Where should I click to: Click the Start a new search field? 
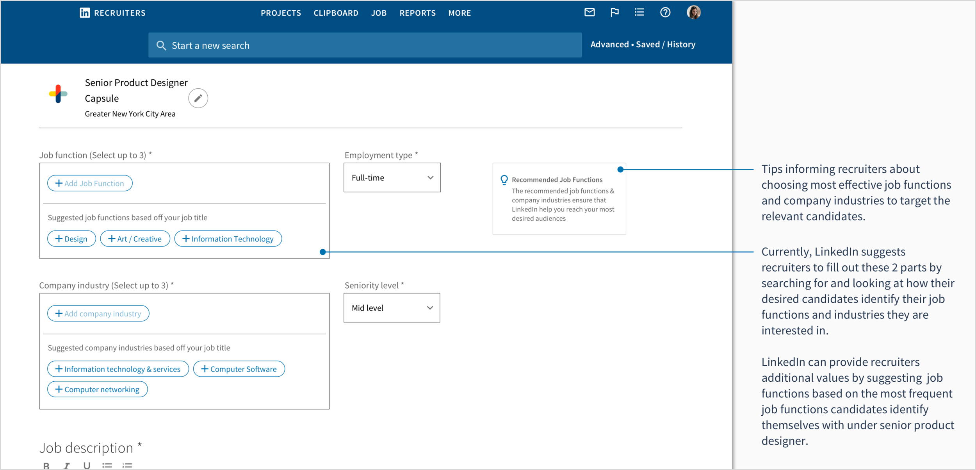tap(365, 45)
